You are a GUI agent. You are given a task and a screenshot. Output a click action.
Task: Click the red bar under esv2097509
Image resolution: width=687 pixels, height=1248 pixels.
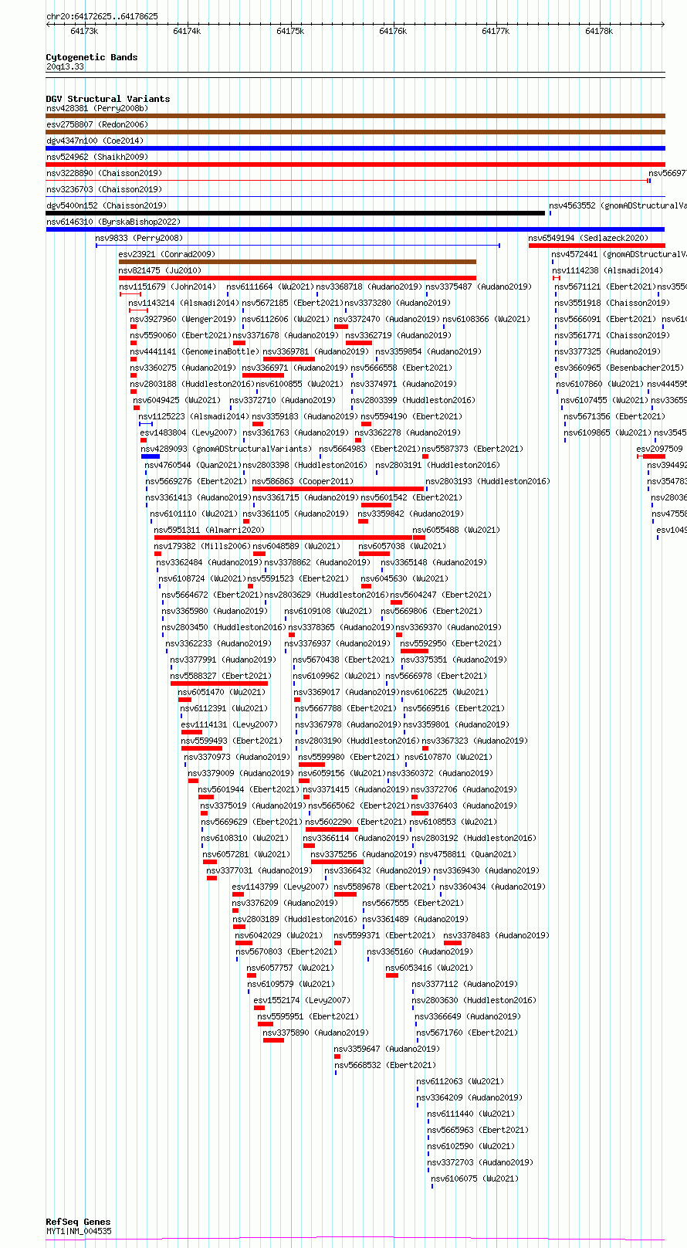654,456
